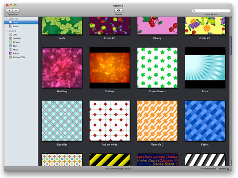
Task: Click the Bokeh filter icon
Action: [10, 53]
